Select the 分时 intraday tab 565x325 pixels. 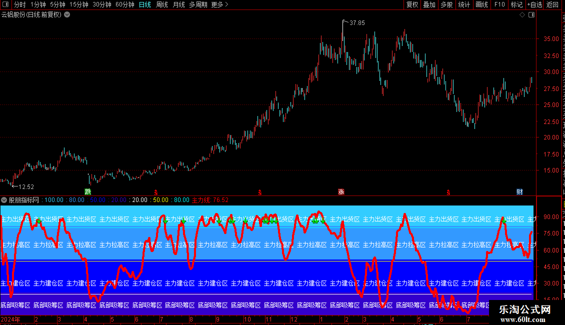[20, 4]
